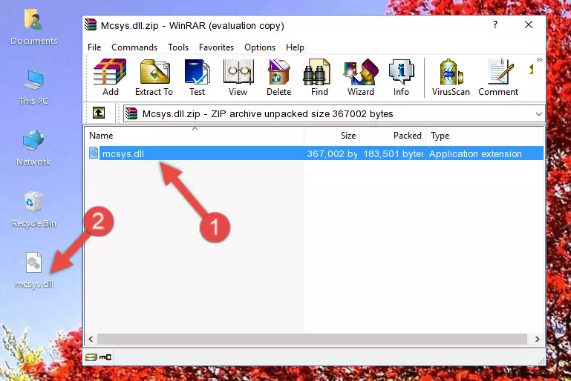Select the mcsys.dll desktop file
The width and height of the screenshot is (571, 381).
pyautogui.click(x=34, y=271)
